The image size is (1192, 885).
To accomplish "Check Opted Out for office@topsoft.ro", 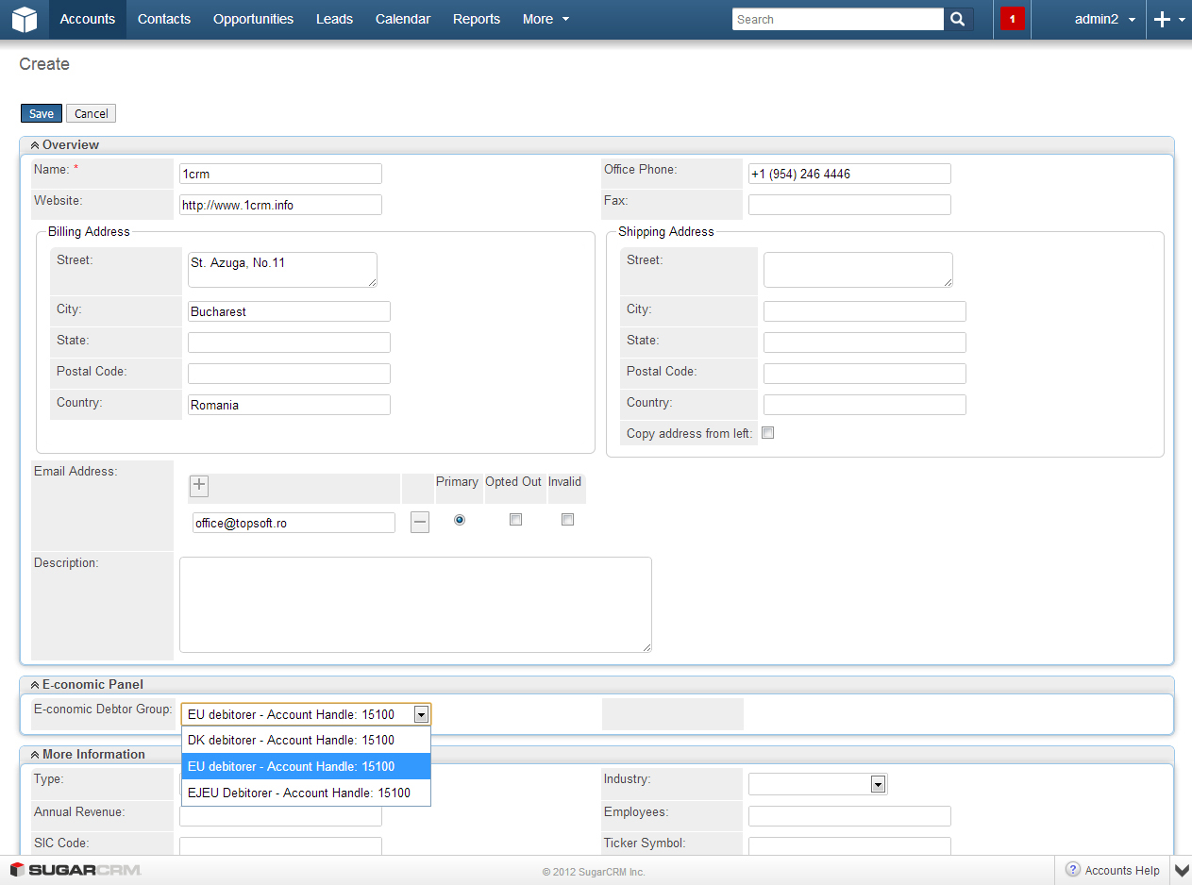I will (x=515, y=520).
